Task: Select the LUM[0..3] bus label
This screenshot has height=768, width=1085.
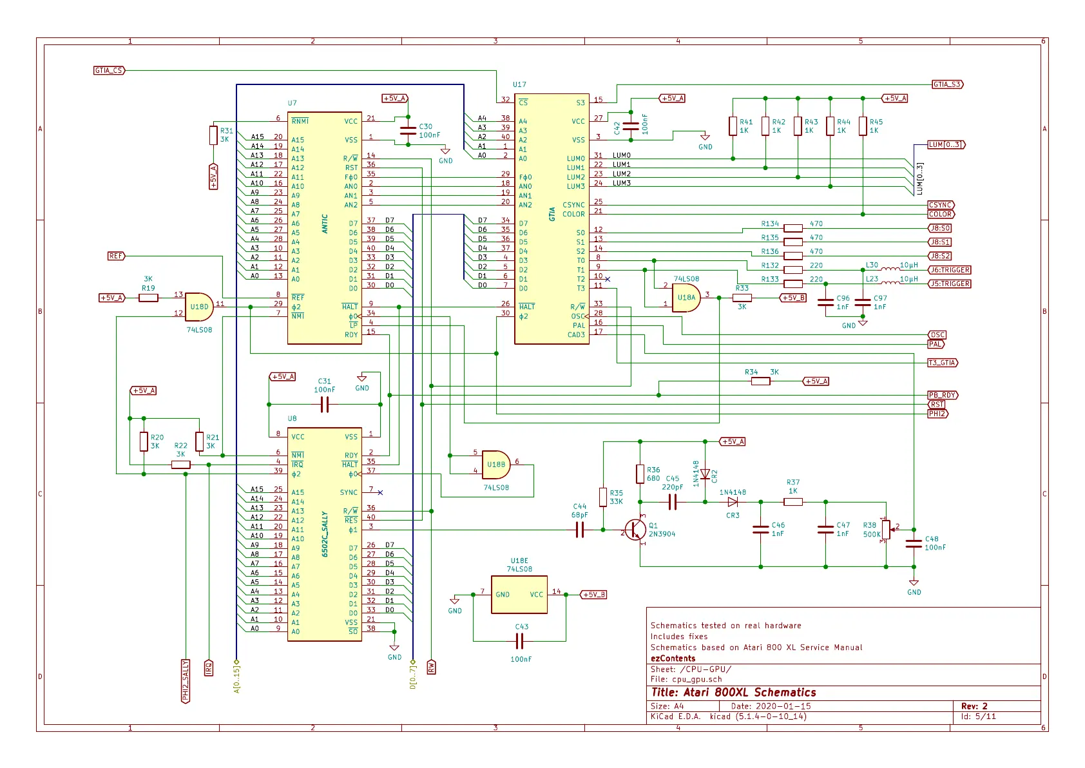Action: click(946, 145)
